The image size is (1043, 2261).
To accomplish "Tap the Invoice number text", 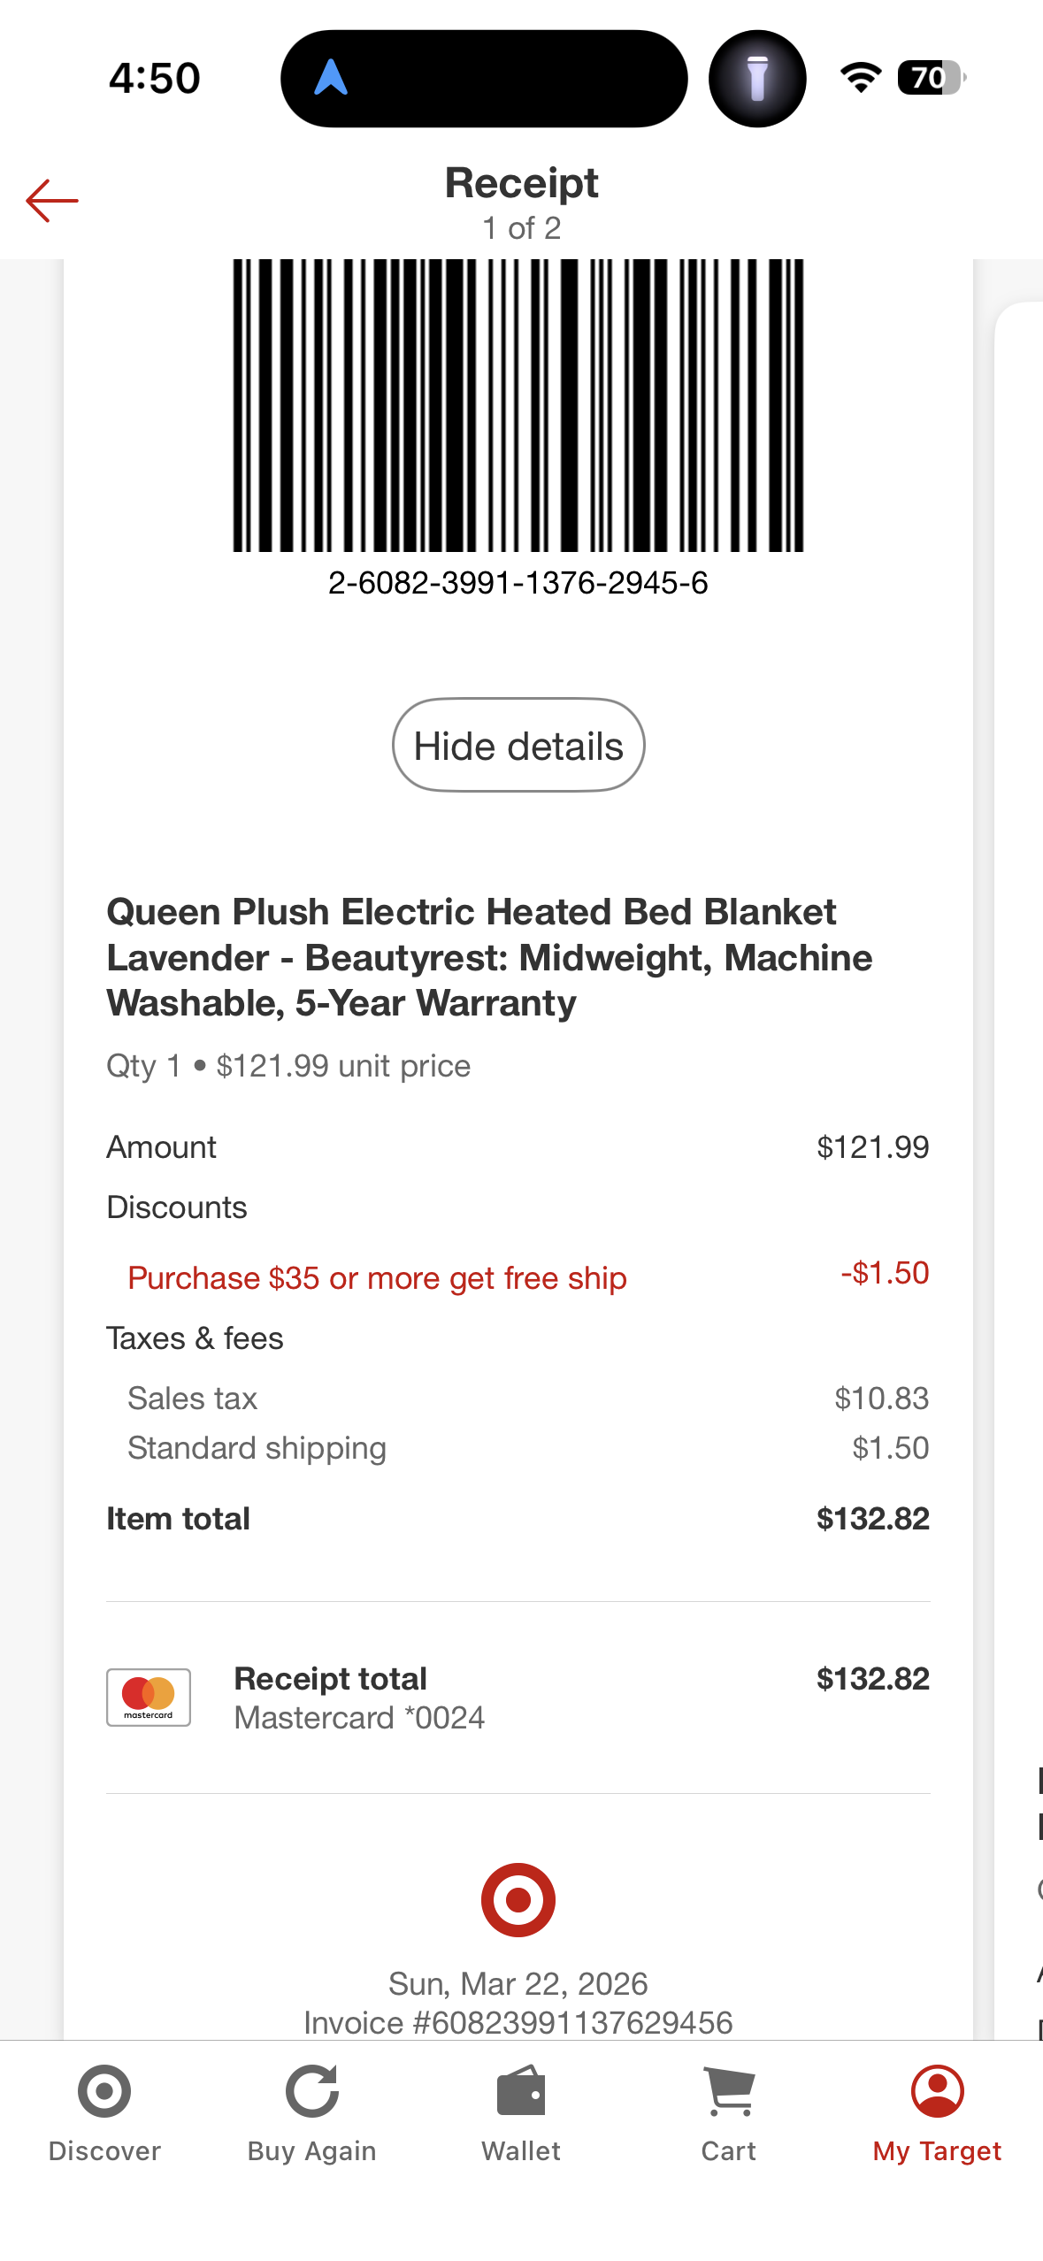I will [518, 2023].
